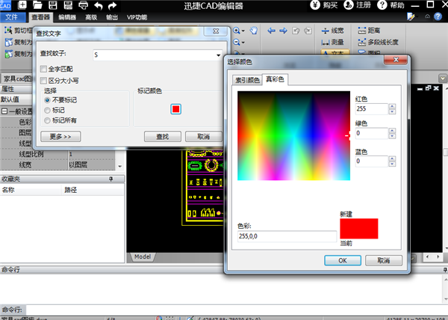Click the 剪切框 clip frame tool
This screenshot has height=320, width=448.
[x=18, y=31]
